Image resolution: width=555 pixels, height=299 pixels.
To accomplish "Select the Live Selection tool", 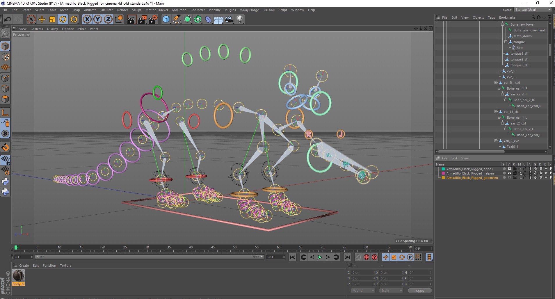I will click(x=31, y=19).
